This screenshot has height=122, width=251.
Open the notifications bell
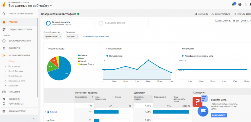coord(233,5)
